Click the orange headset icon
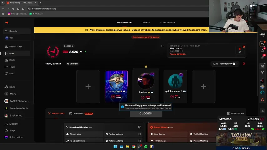 point(262,100)
